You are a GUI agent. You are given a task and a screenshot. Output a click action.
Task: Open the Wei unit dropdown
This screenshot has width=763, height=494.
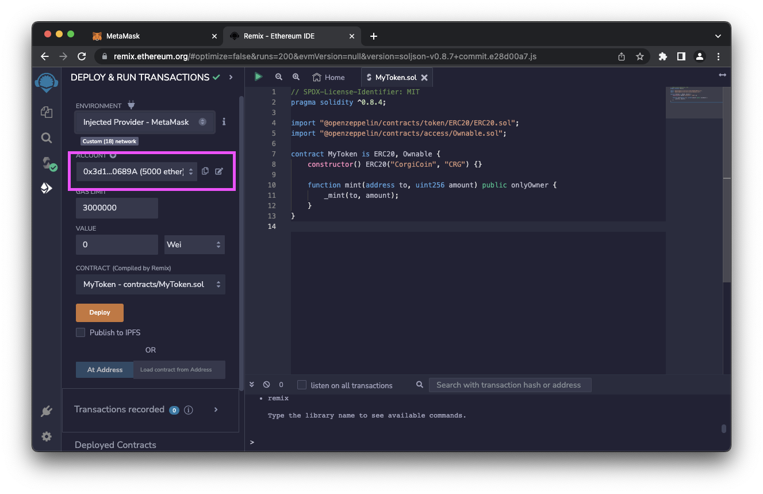tap(194, 244)
